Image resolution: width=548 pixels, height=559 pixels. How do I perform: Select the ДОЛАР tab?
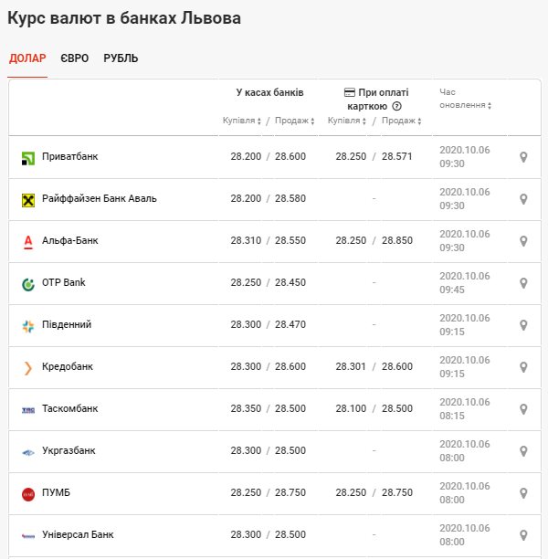27,58
